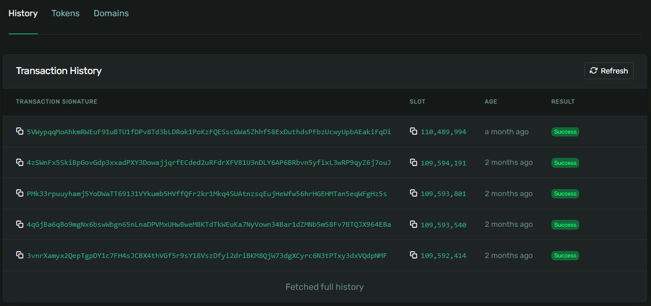
Task: Click Success badge for slot 109,593,801
Action: (x=565, y=194)
